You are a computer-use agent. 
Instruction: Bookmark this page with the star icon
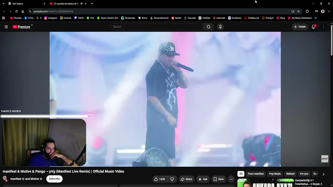point(298,11)
